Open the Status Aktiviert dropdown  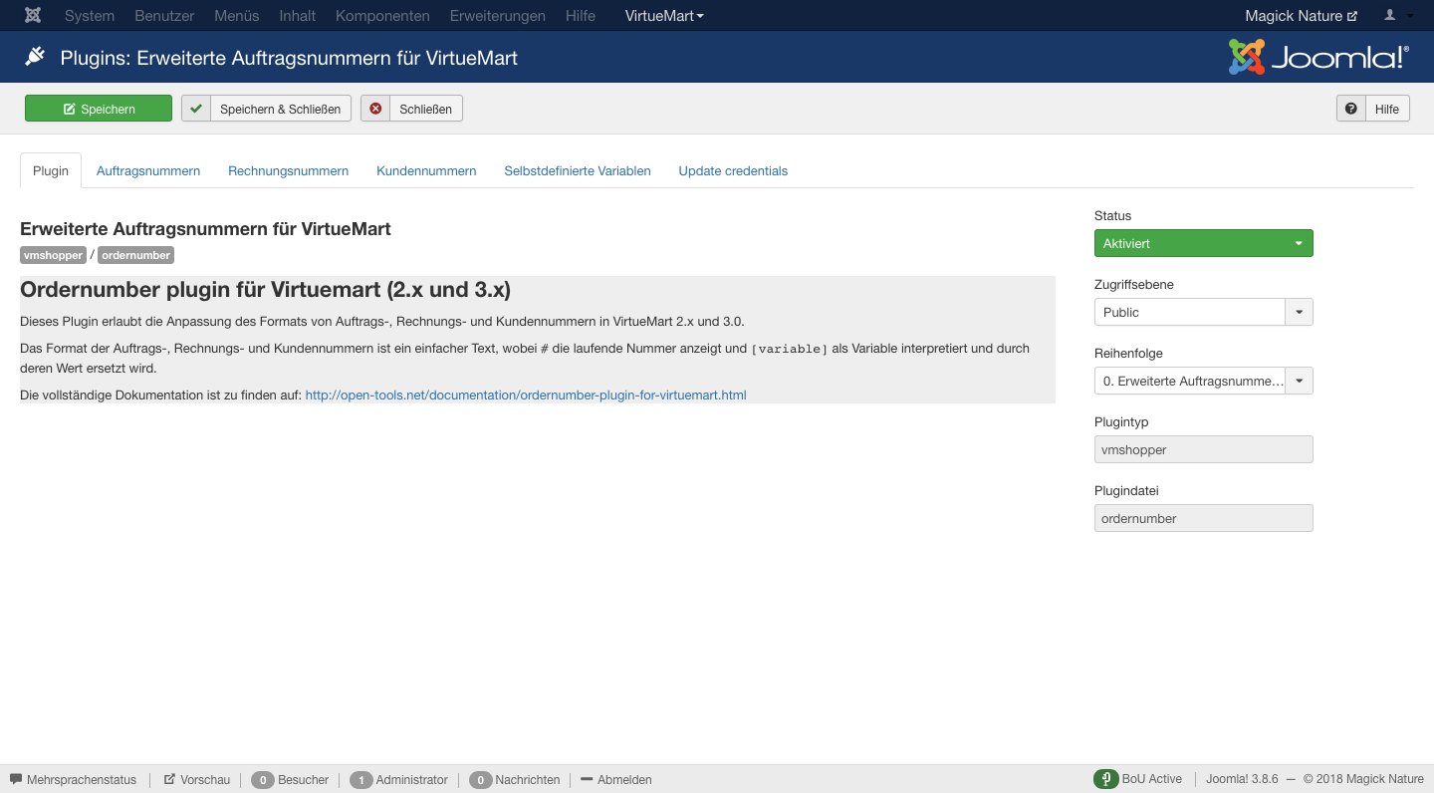point(1203,243)
